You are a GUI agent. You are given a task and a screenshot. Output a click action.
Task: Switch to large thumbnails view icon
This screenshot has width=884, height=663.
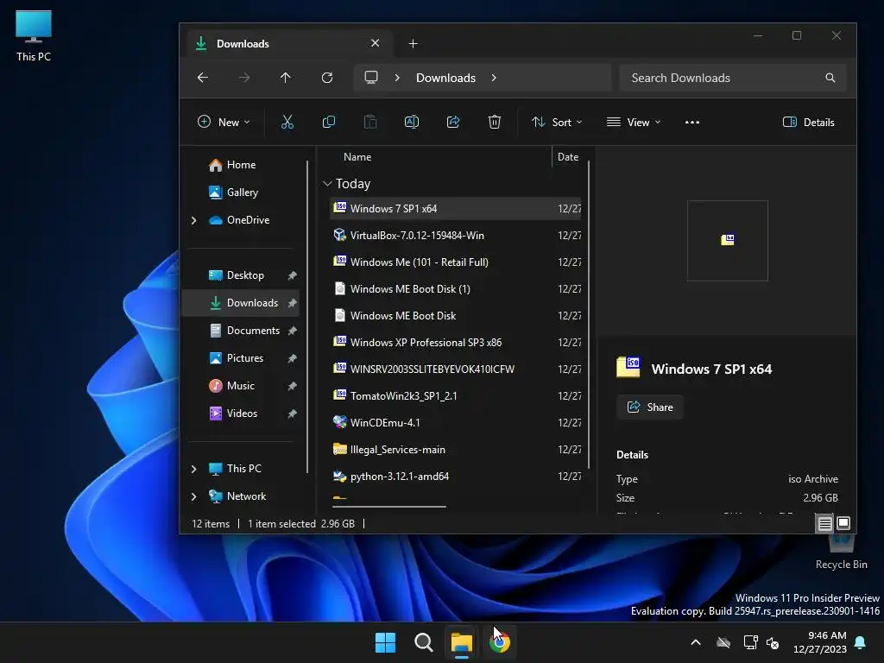pyautogui.click(x=843, y=523)
